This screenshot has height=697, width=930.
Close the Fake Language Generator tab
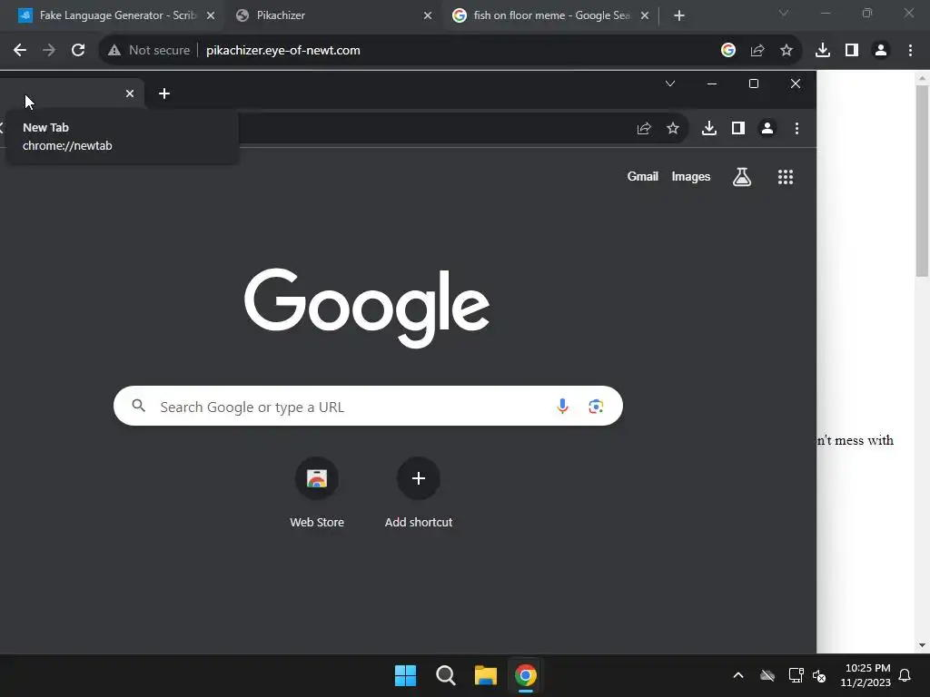pyautogui.click(x=211, y=16)
